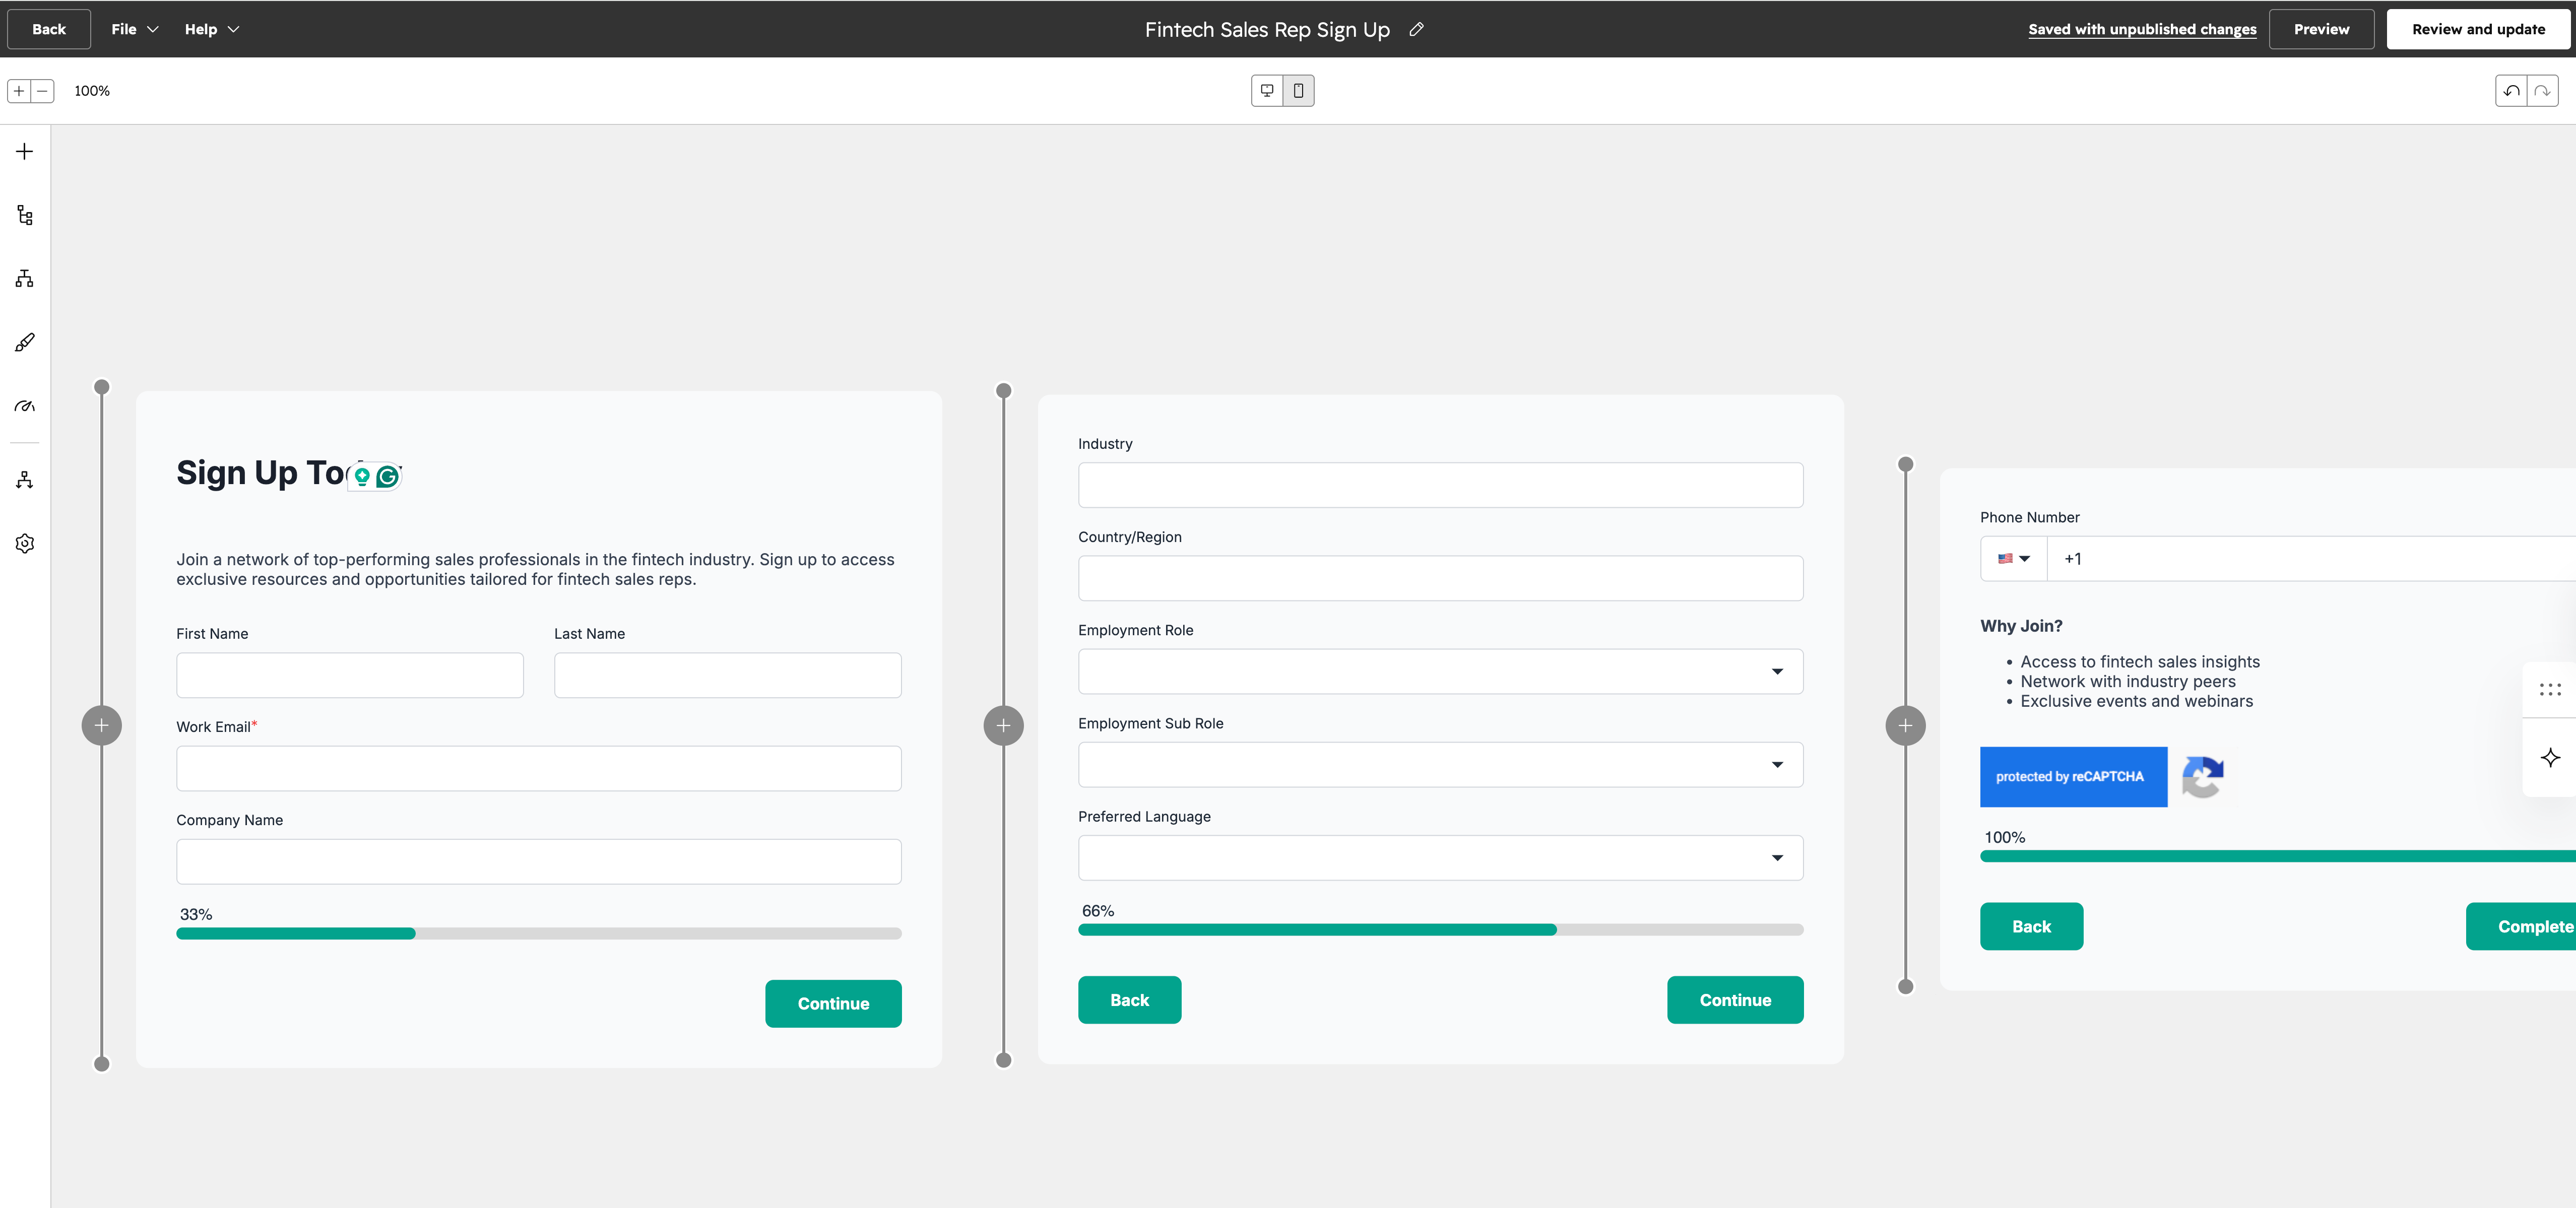This screenshot has height=1208, width=2576.
Task: Click the reCAPTCHA logo
Action: click(x=2203, y=777)
